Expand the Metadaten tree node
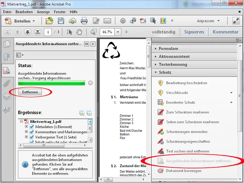Image resolution: width=244 pixels, height=183 pixels. [26, 127]
